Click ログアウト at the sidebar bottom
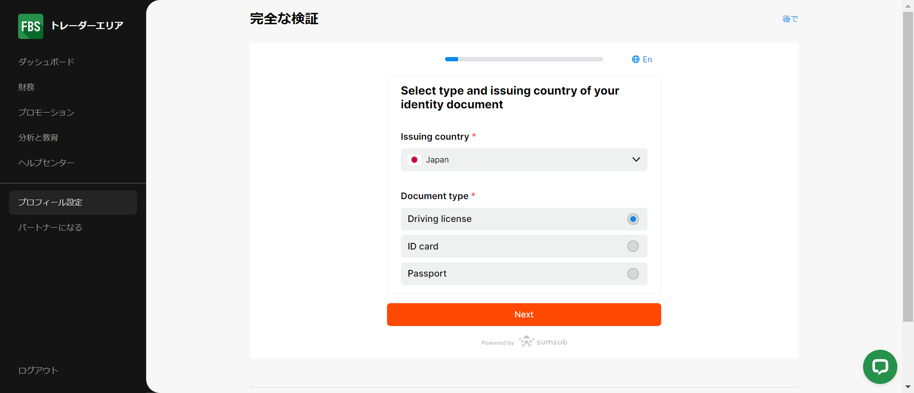 point(37,370)
